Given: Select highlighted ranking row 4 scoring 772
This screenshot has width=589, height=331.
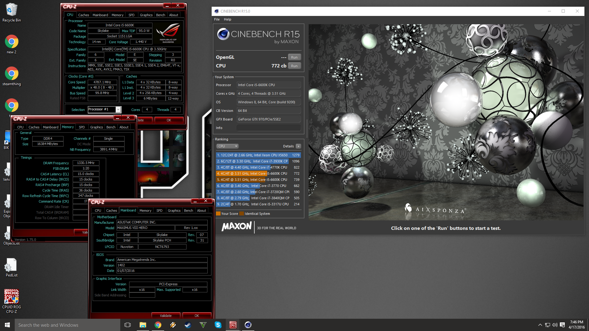Looking at the screenshot, I should pos(258,173).
